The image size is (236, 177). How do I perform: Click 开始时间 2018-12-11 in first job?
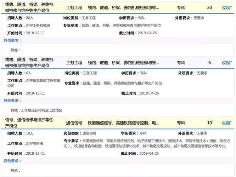click(35, 33)
